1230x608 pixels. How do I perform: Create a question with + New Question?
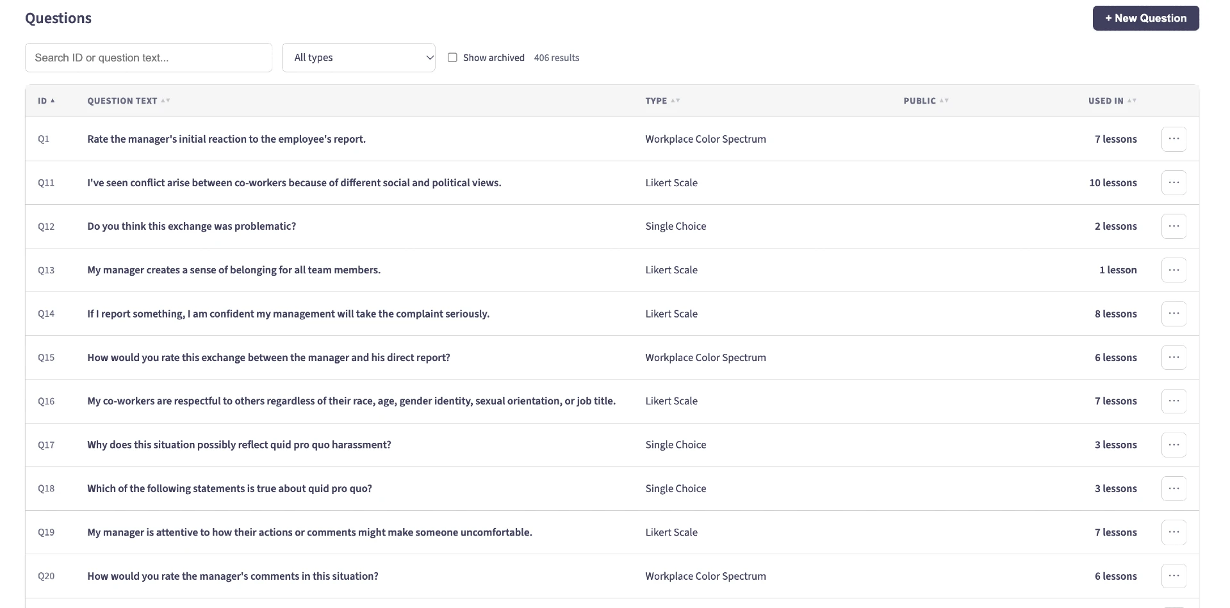point(1145,18)
